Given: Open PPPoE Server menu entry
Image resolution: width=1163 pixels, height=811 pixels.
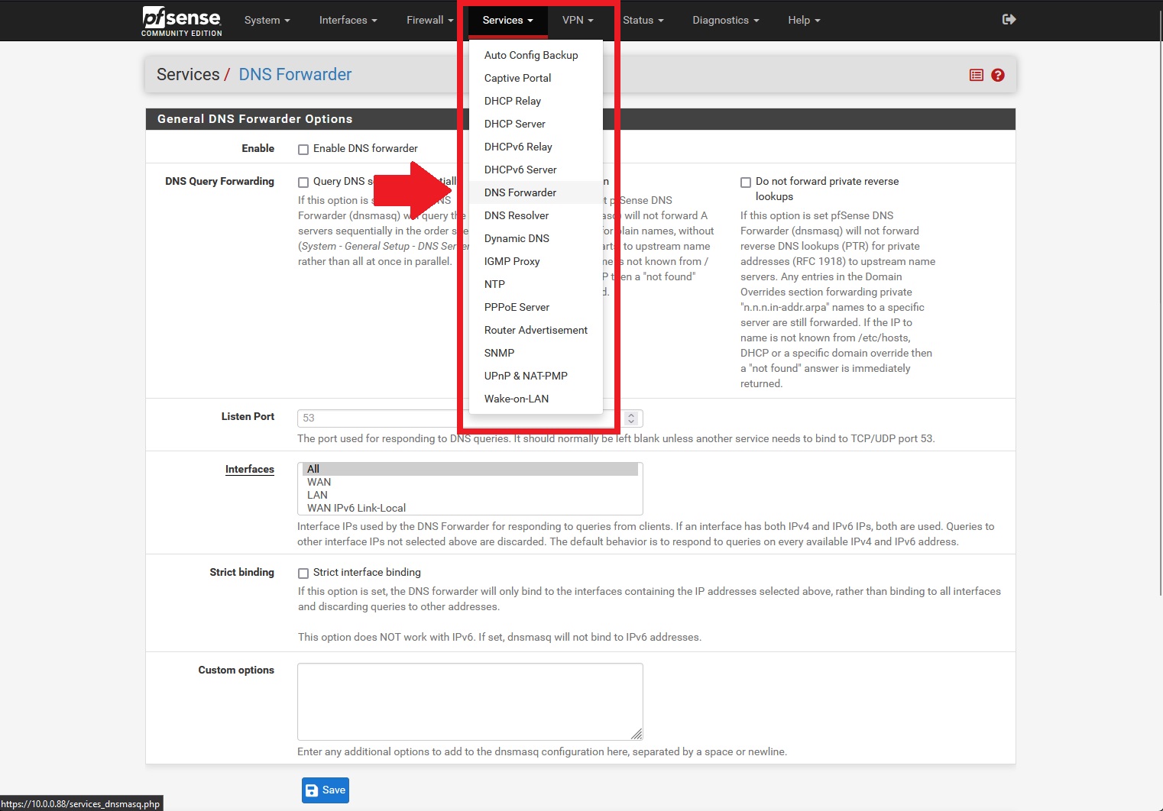Looking at the screenshot, I should coord(536,307).
